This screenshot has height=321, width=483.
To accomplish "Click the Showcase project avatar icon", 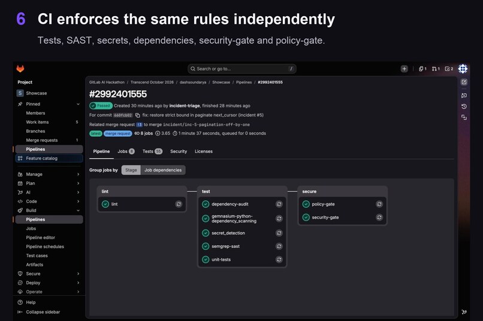I will click(x=20, y=93).
